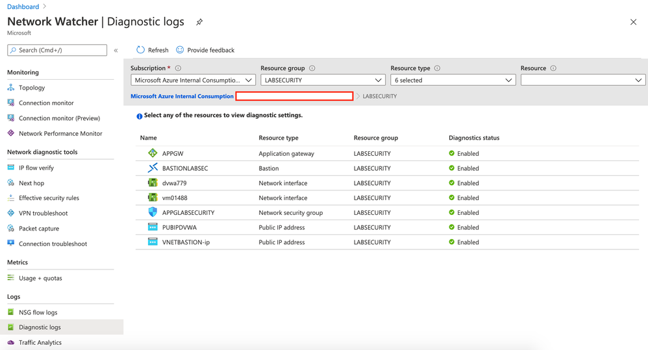Collapse the sidebar with double chevron
The width and height of the screenshot is (648, 350).
point(116,51)
